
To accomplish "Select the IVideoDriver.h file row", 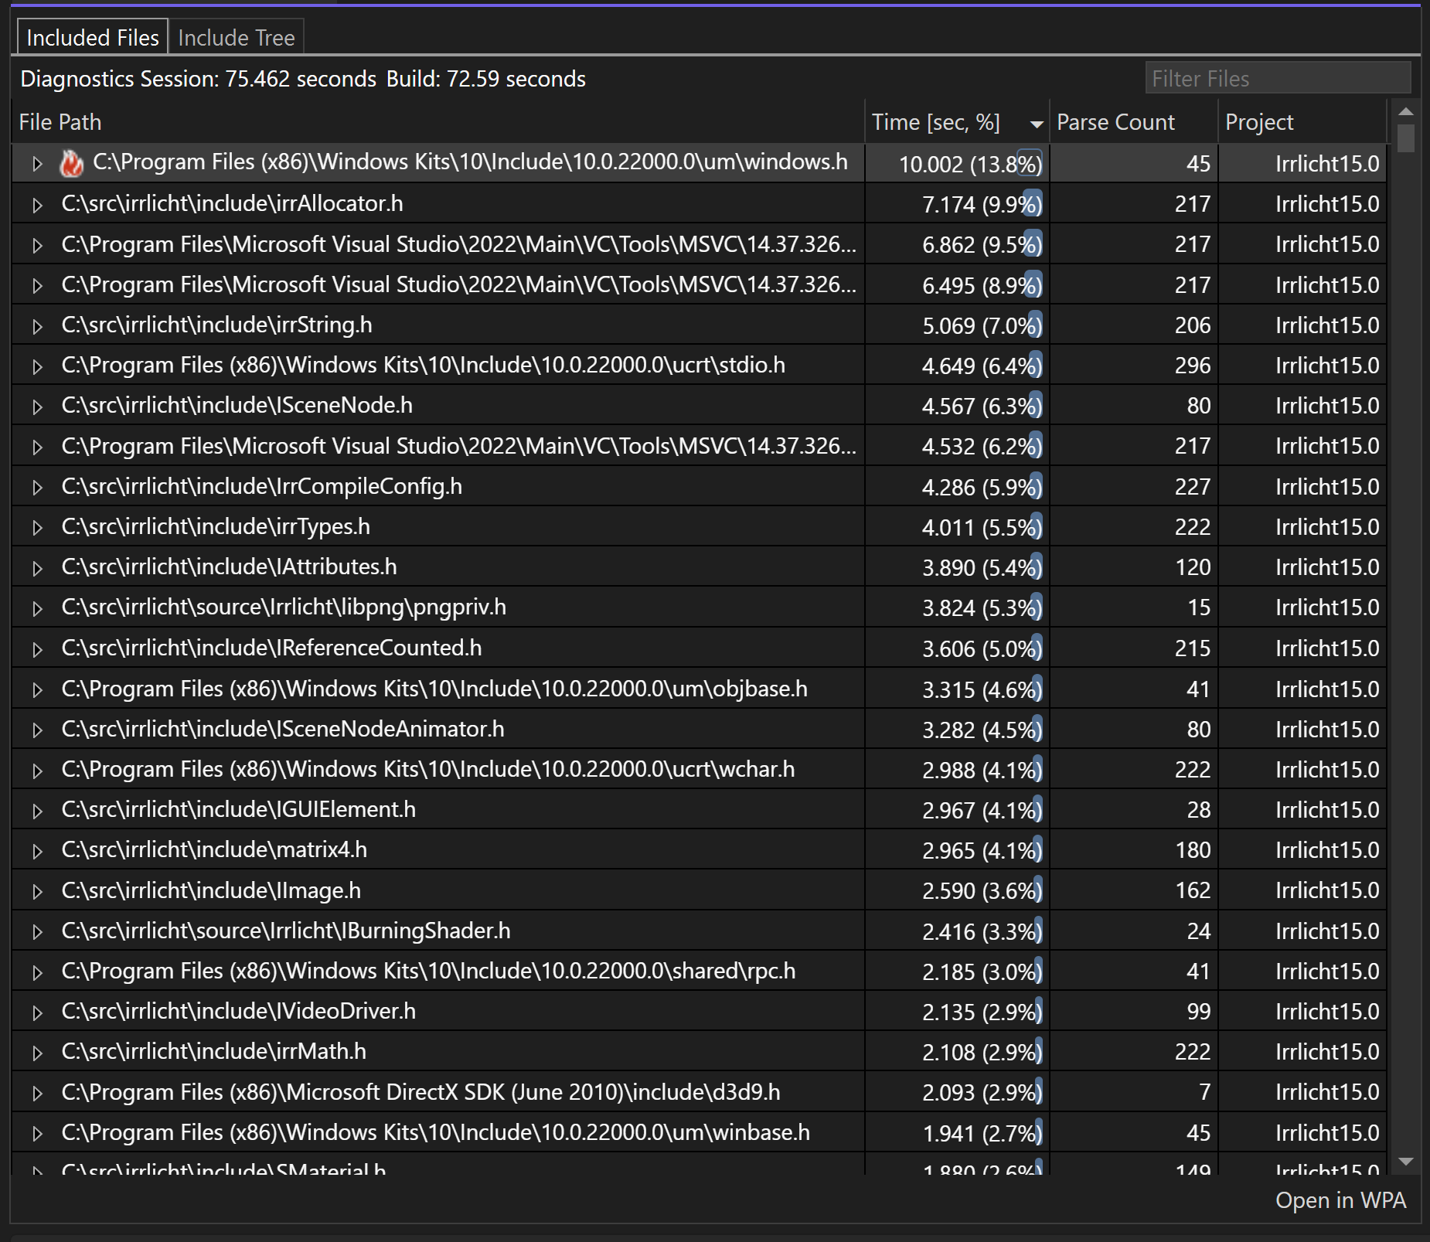I will click(238, 1011).
